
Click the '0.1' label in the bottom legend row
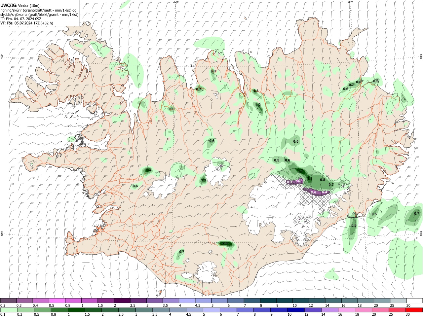pos(3,315)
